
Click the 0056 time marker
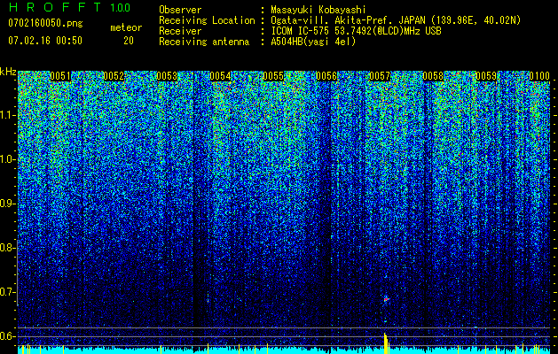[x=326, y=76]
